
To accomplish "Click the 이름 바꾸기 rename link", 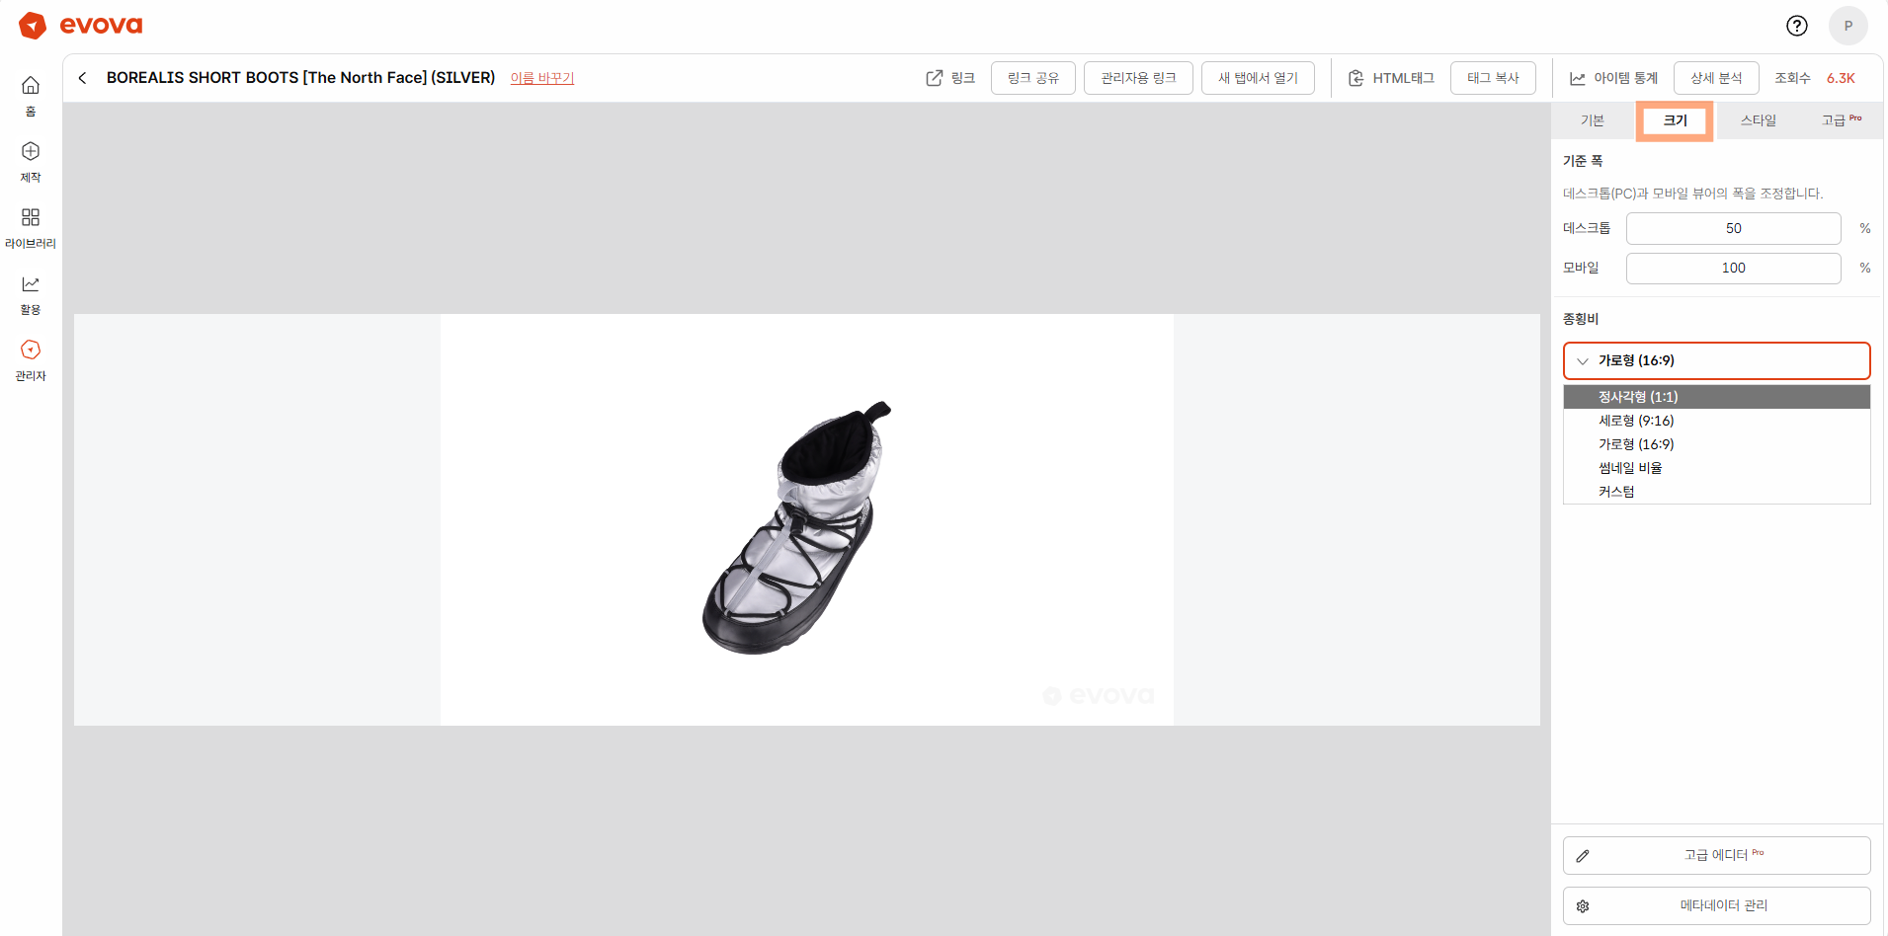I will tap(541, 78).
